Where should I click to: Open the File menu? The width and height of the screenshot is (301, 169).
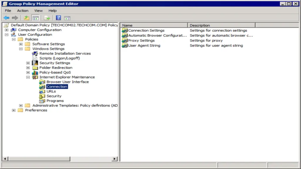pos(8,11)
